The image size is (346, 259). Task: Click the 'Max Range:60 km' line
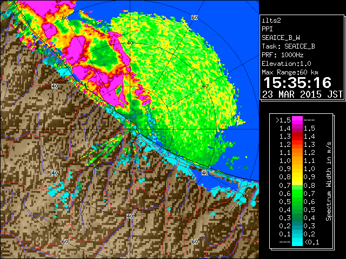(x=290, y=72)
